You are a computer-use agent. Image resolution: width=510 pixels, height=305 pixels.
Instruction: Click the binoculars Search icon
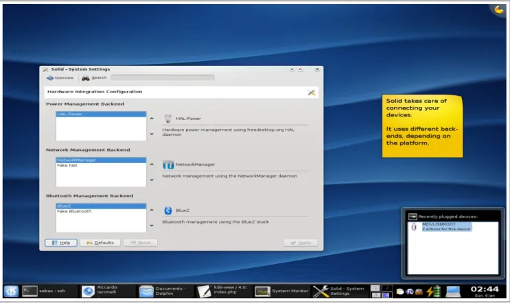(x=86, y=78)
